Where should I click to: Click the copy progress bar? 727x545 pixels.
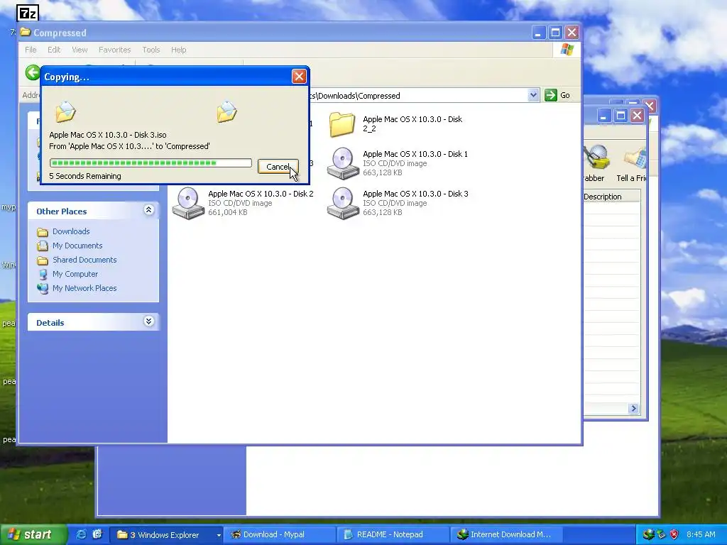point(151,163)
